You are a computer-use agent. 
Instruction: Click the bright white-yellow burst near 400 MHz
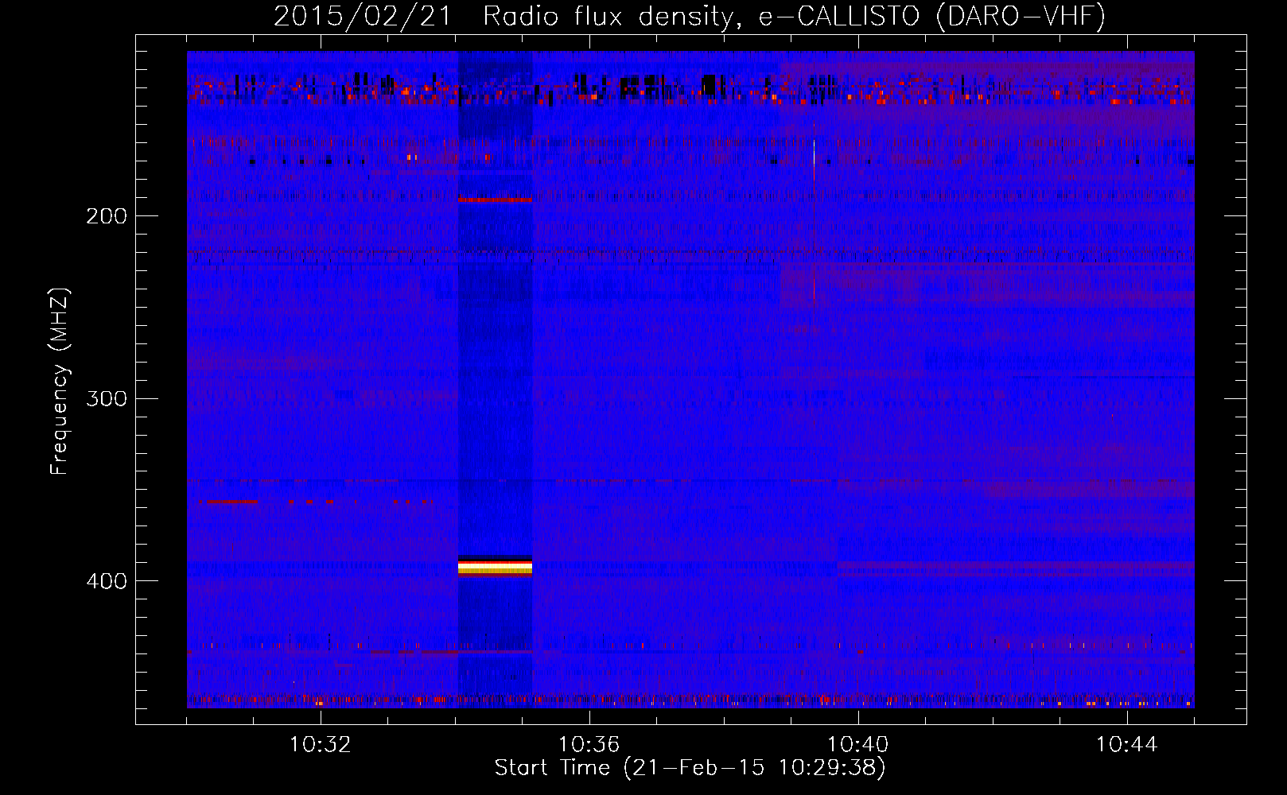pos(495,566)
